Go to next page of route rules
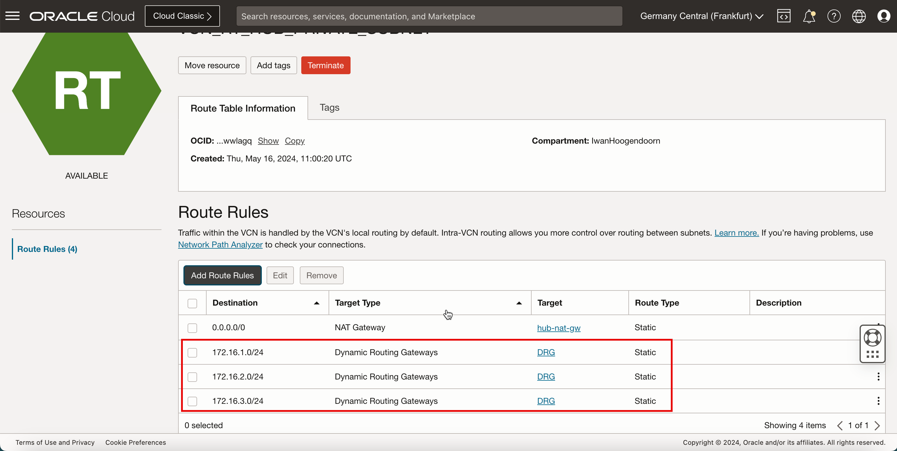This screenshot has width=897, height=451. (x=877, y=425)
